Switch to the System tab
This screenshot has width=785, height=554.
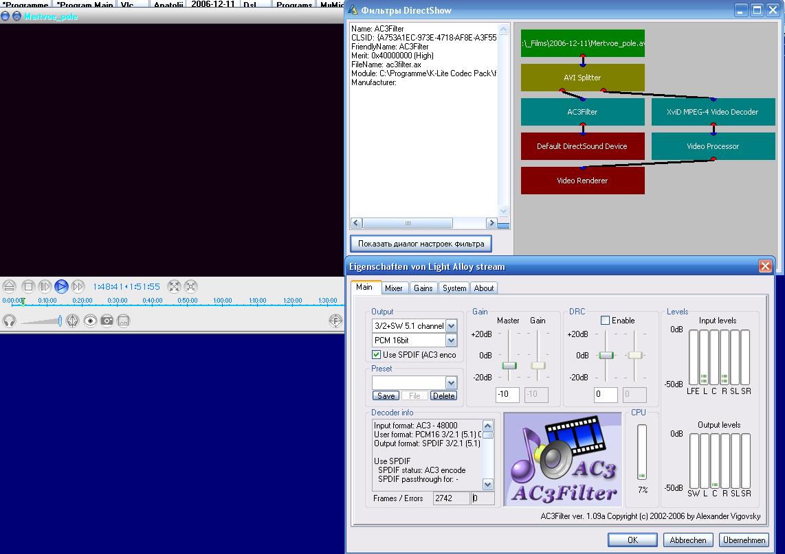[x=454, y=288]
